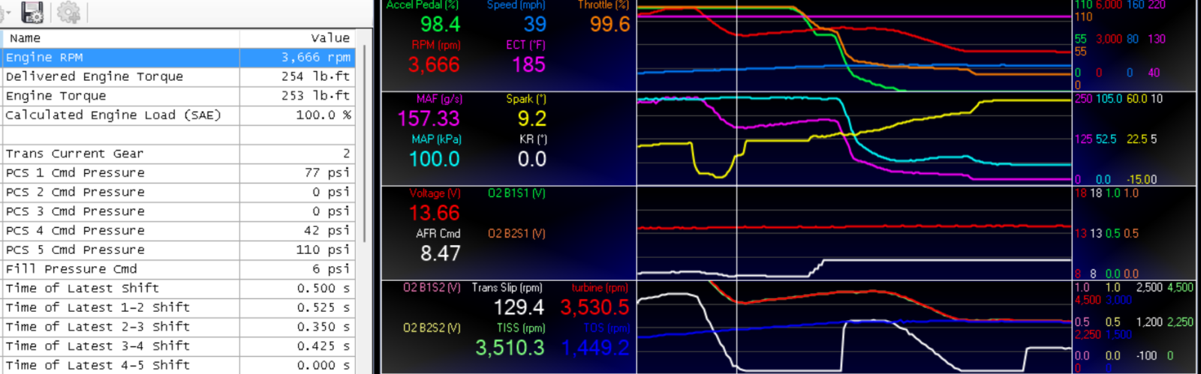Select the Time of Latest 4-5 Shift row

[179, 365]
